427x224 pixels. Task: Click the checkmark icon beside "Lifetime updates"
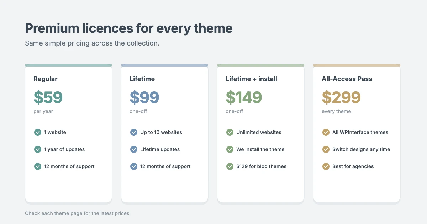(134, 149)
